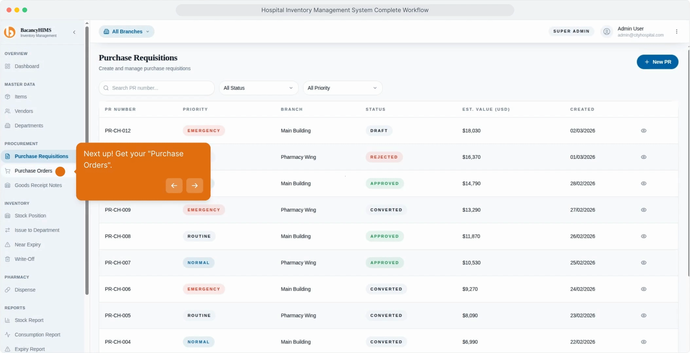Click eye icon for PR-CH-008 row
This screenshot has height=353, width=690.
point(644,236)
